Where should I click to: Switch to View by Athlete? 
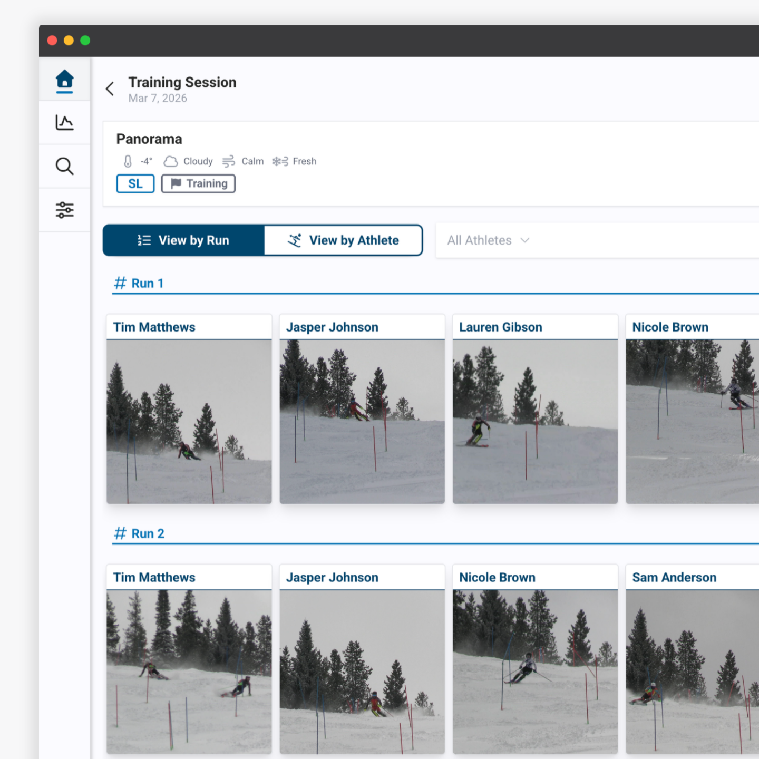pos(343,240)
